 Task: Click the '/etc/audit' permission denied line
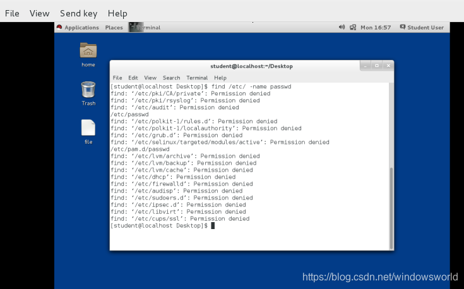click(175, 107)
